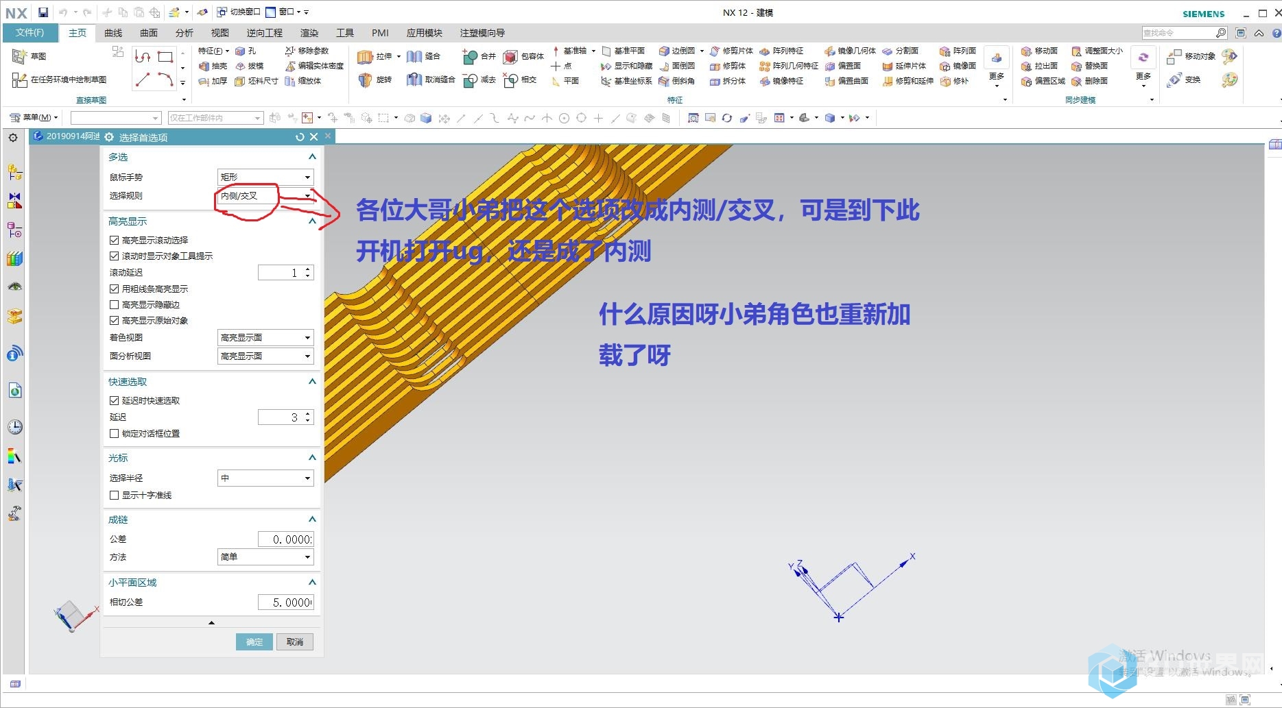This screenshot has width=1282, height=708.
Task: Click the 旋转 (Revolve) tool
Action: coord(375,80)
